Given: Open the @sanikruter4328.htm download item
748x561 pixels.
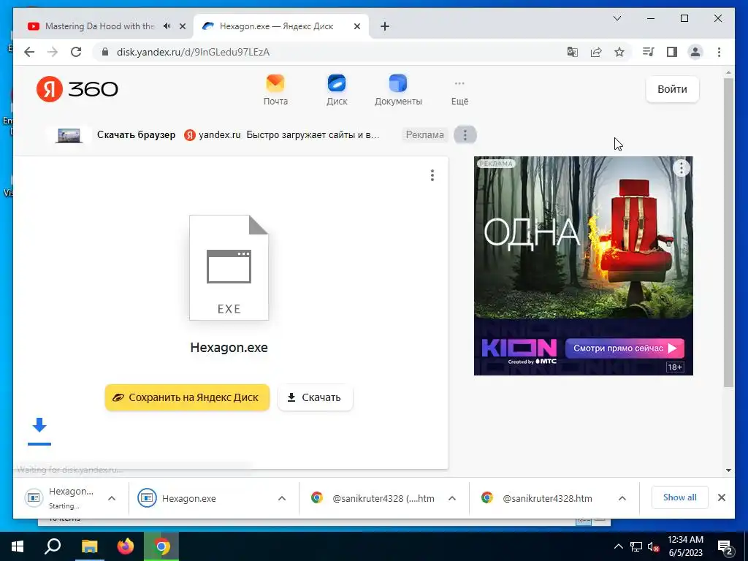Looking at the screenshot, I should (x=536, y=498).
